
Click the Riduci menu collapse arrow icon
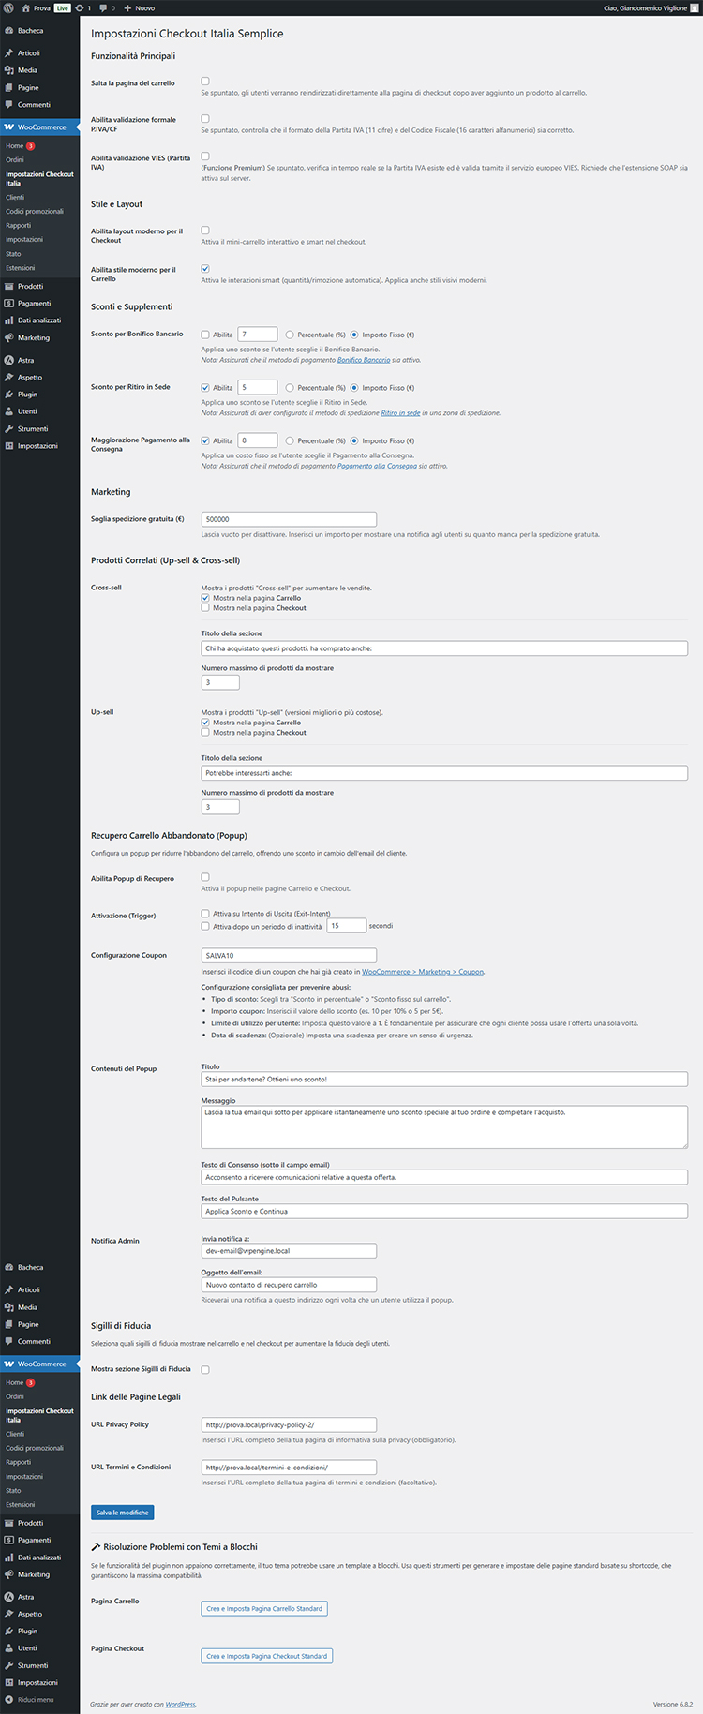pos(8,1699)
